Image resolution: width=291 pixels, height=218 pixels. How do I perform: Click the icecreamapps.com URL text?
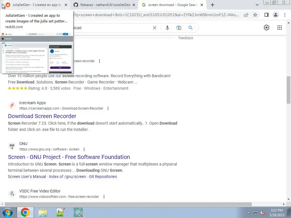point(61,108)
